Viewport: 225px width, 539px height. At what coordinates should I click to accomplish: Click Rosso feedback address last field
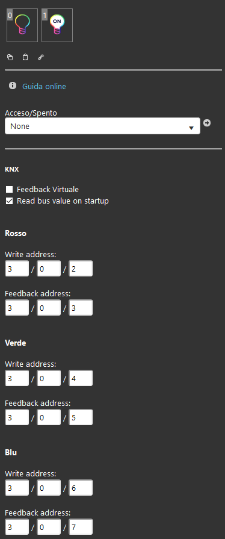pyautogui.click(x=81, y=308)
